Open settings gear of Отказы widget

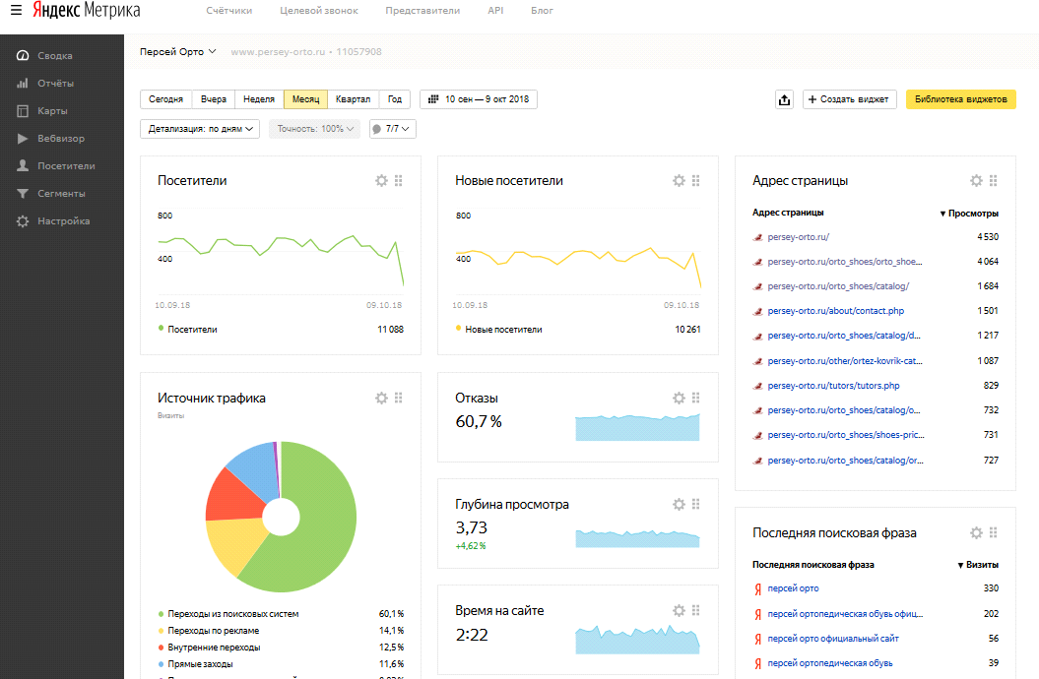pos(679,398)
